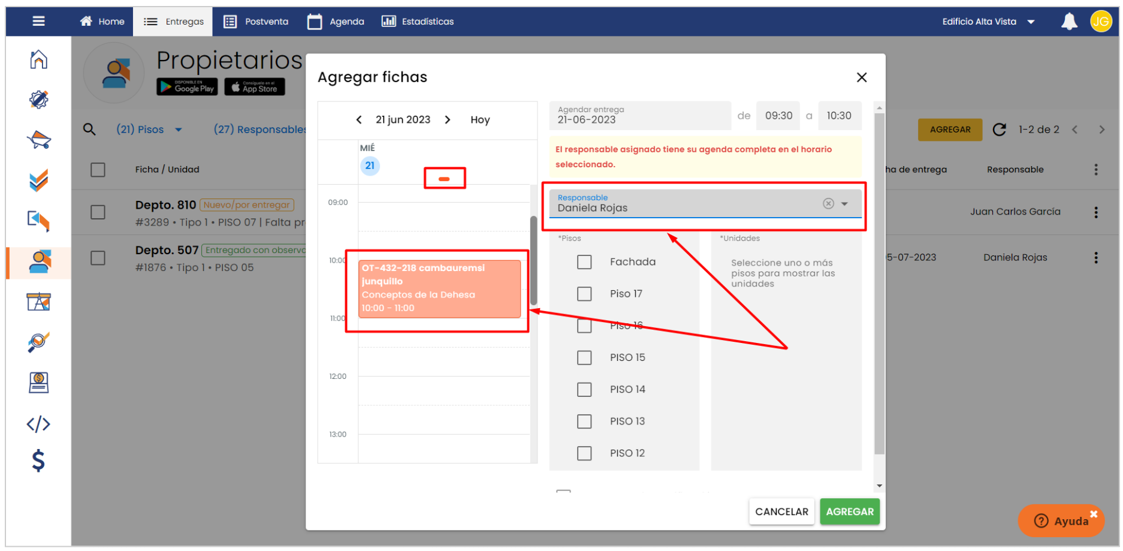1123x551 pixels.
Task: Expand the Responsable dropdown
Action: (844, 204)
